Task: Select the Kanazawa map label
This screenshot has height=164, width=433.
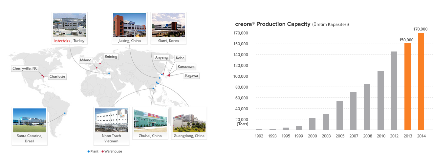Action: point(186,67)
